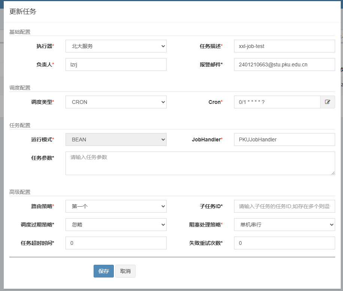
Task: Expand the 路由策略 dropdown
Action: pyautogui.click(x=116, y=206)
